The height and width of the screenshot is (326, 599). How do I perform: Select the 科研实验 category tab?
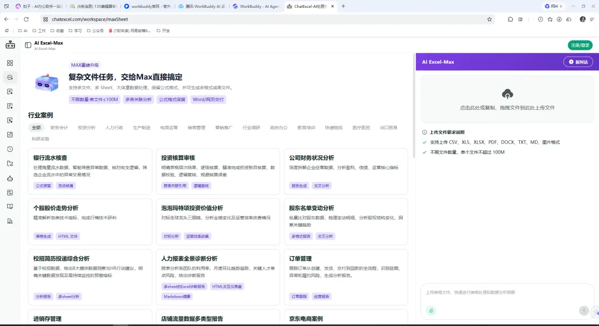40,139
